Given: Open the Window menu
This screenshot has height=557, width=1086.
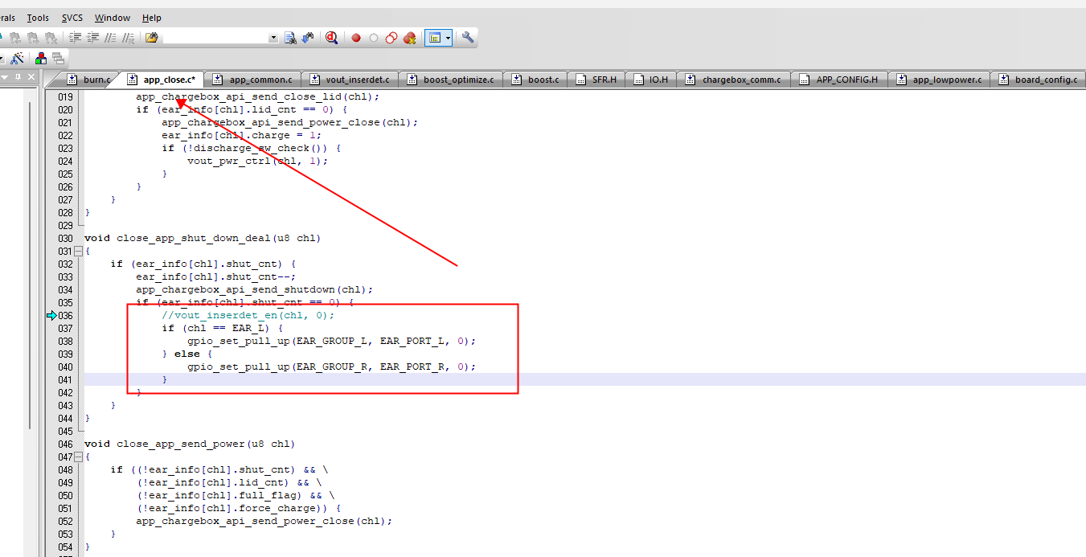Looking at the screenshot, I should click(x=113, y=18).
